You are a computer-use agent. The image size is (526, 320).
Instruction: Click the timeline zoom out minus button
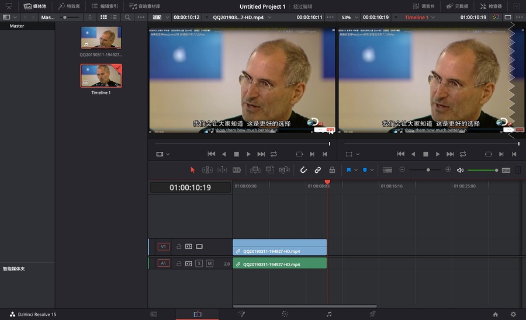(402, 169)
